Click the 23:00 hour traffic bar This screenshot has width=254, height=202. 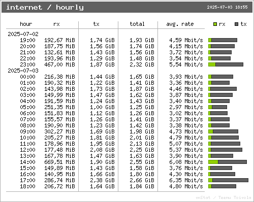click(226, 64)
